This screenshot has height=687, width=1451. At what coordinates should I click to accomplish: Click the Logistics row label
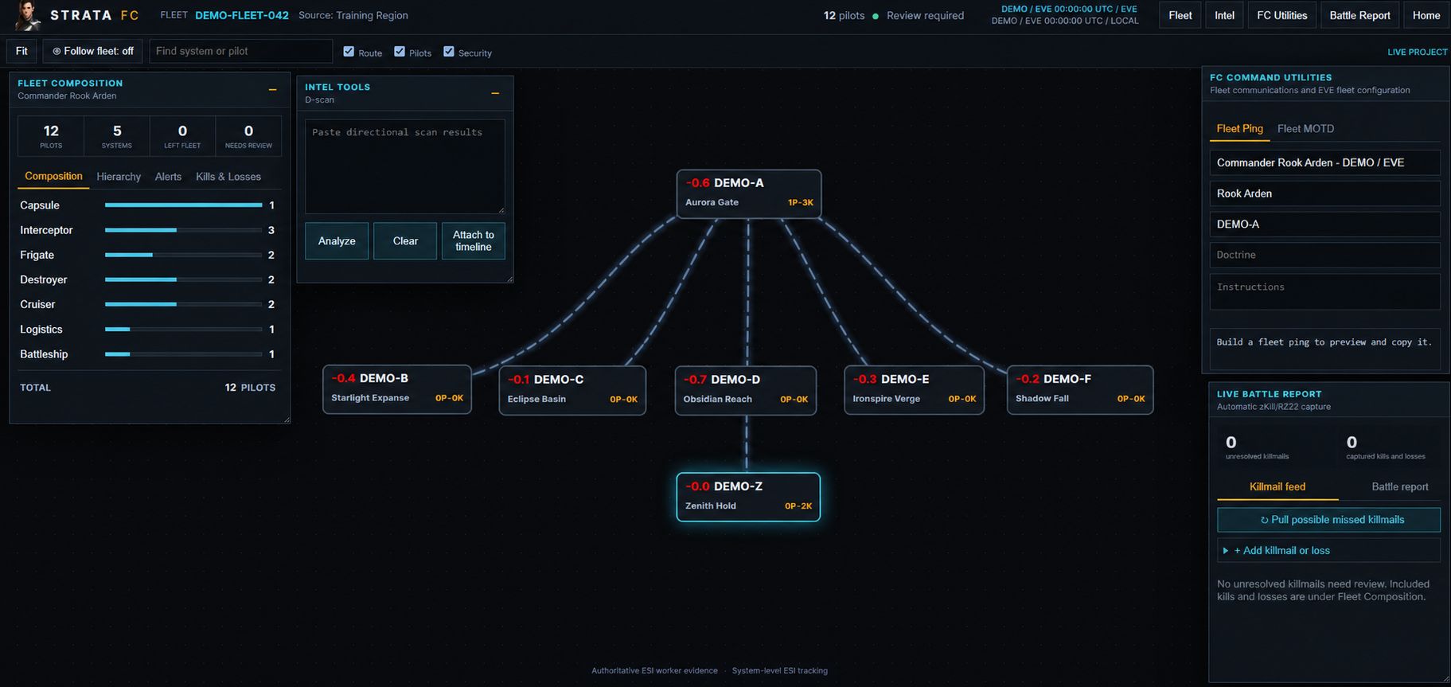point(41,329)
